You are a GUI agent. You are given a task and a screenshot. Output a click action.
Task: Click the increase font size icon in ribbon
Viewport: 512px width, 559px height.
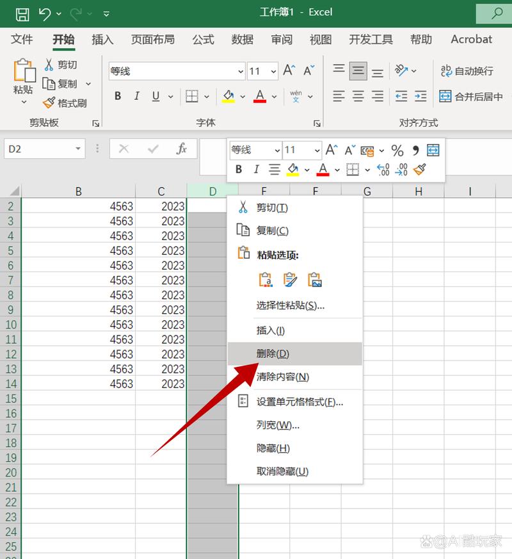(x=289, y=70)
